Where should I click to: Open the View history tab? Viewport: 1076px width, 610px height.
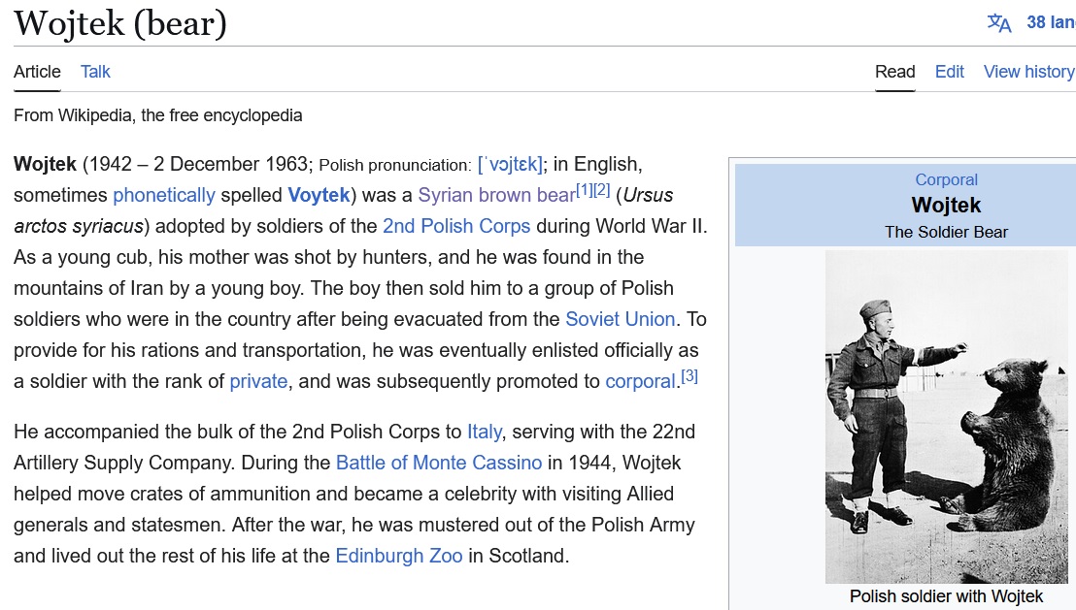tap(1028, 72)
